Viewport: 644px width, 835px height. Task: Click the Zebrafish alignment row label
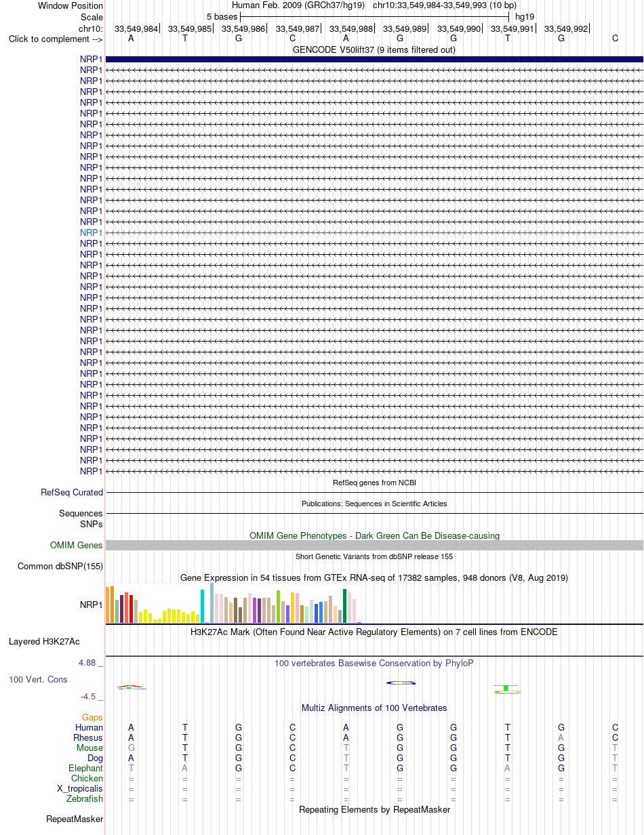(85, 798)
